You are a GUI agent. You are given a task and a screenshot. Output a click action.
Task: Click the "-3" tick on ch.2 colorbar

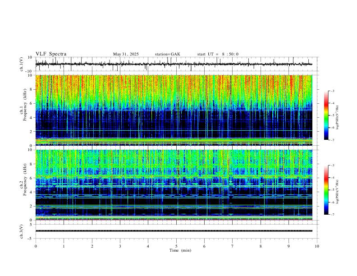(333, 166)
